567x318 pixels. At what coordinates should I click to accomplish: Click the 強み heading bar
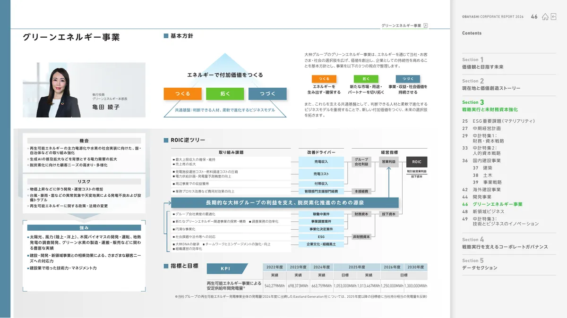(84, 228)
